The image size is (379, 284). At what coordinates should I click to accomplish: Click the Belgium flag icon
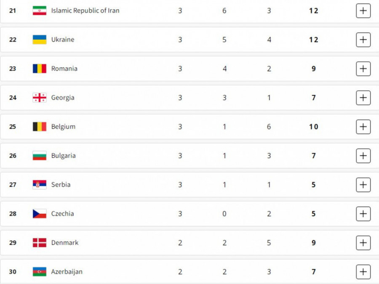tap(40, 127)
